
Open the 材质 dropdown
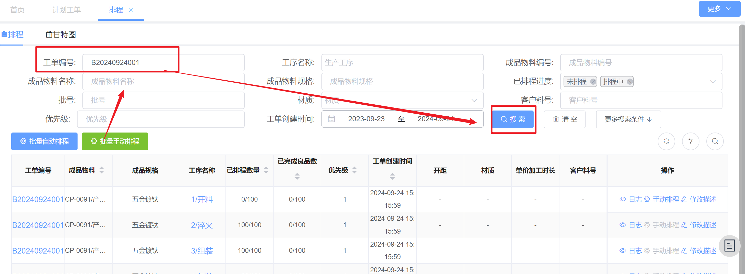[402, 100]
